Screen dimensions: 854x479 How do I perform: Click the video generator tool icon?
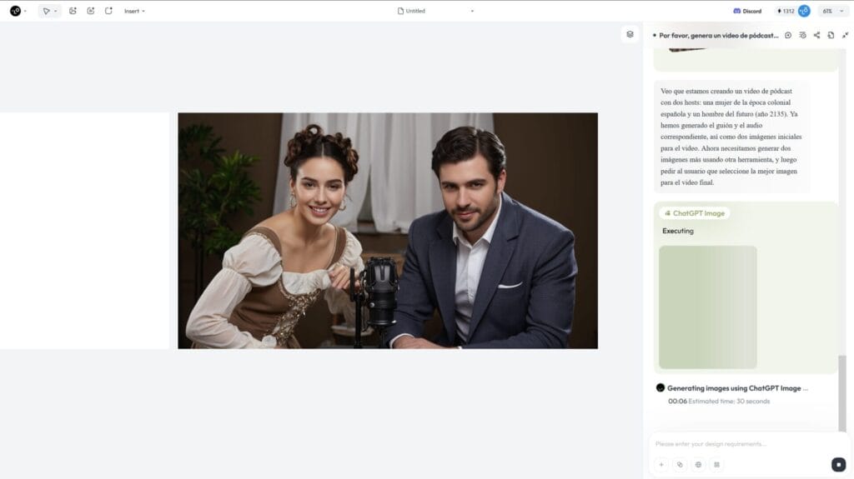90,11
